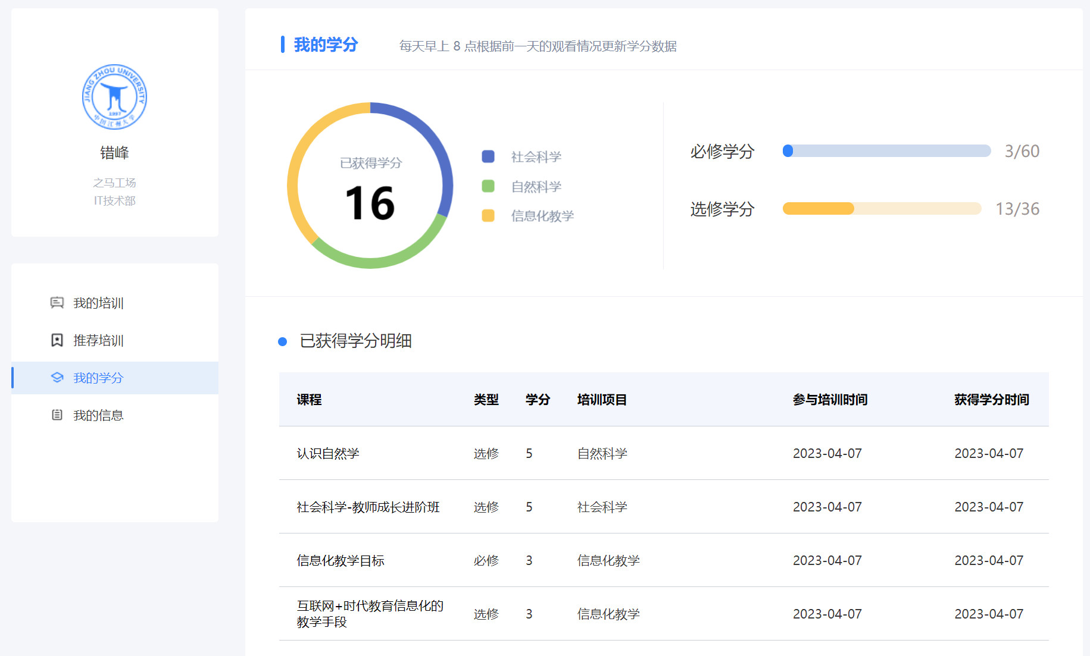
Task: Click the 我的信息 document icon
Action: (57, 415)
